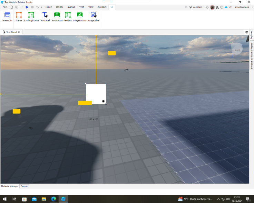The image size is (254, 203).
Task: Insert a TextButton element
Action: click(x=57, y=17)
